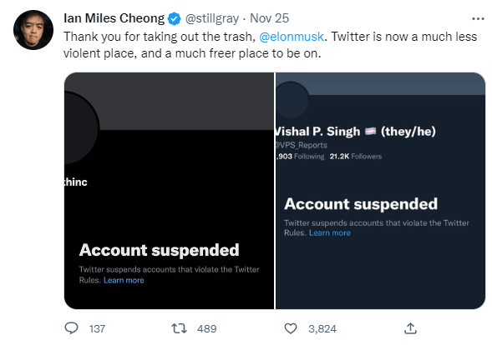Open the share upload arrow icon

[x=410, y=328]
